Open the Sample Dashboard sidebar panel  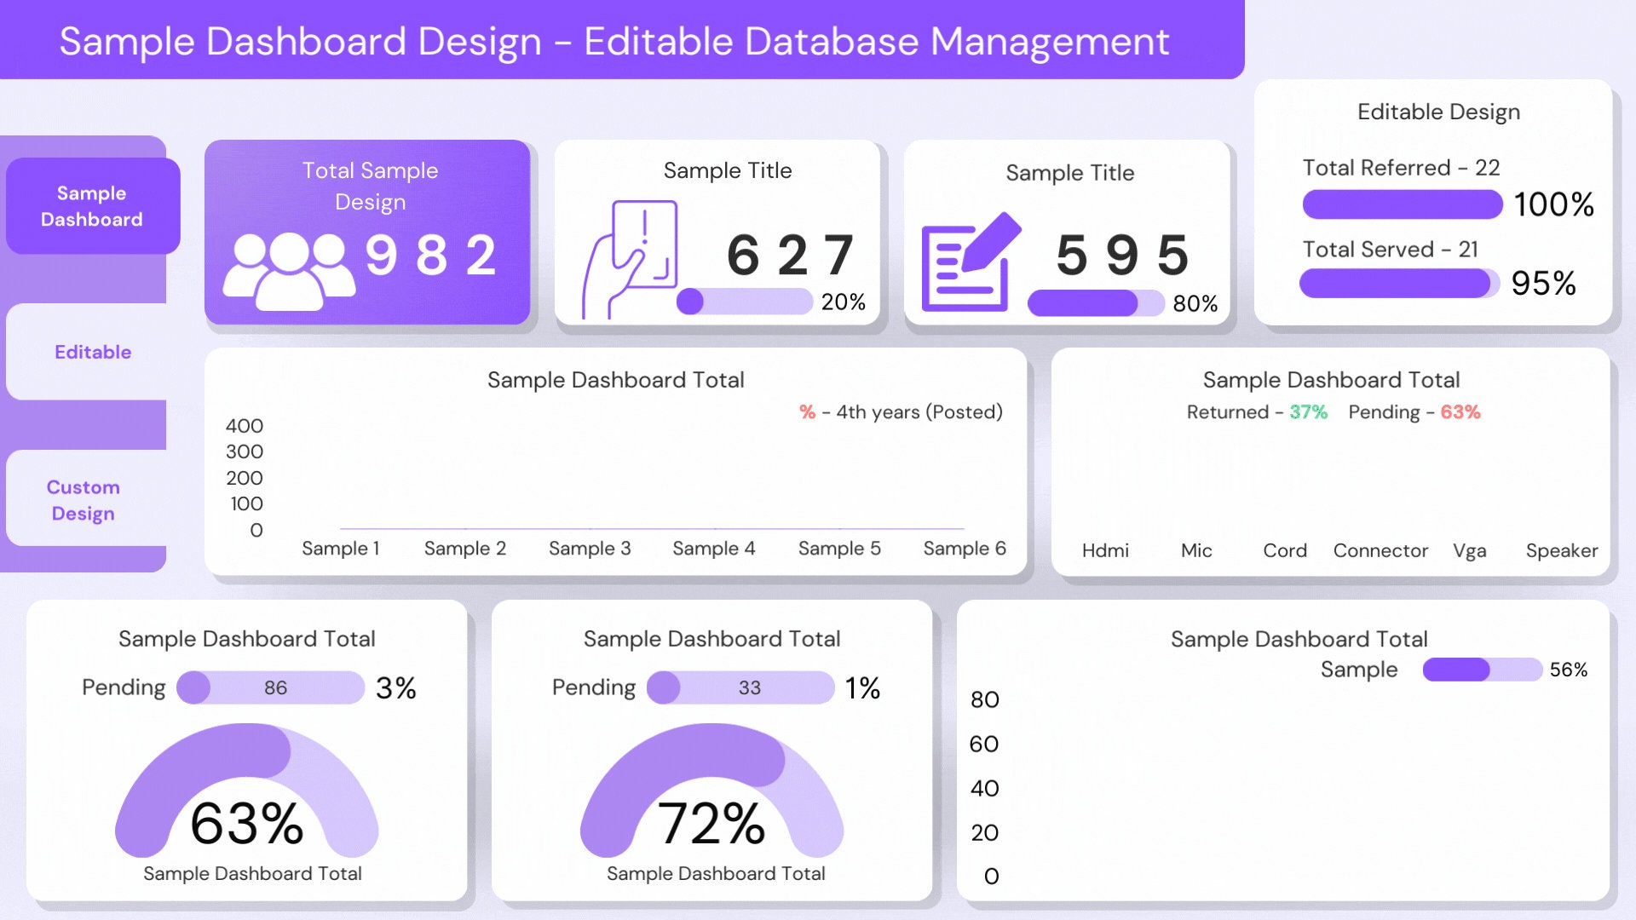tap(92, 205)
